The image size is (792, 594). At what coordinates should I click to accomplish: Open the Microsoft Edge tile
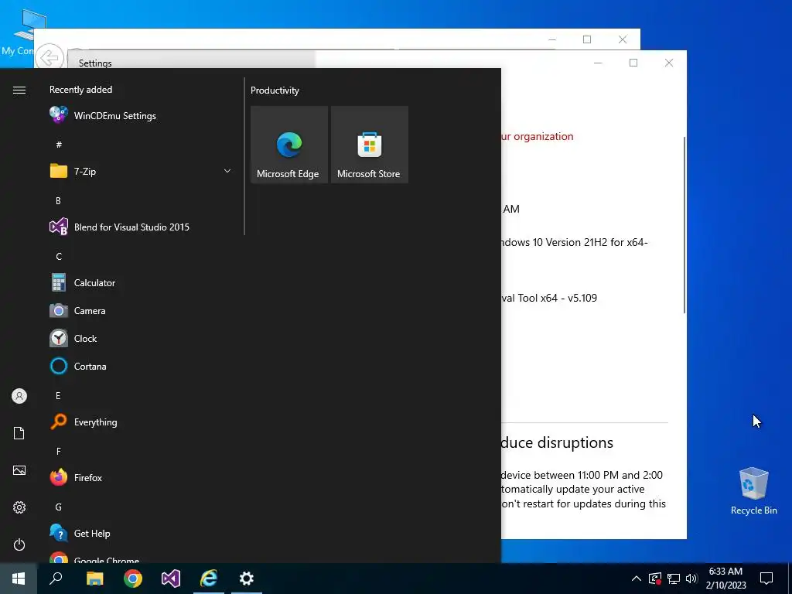pyautogui.click(x=289, y=145)
